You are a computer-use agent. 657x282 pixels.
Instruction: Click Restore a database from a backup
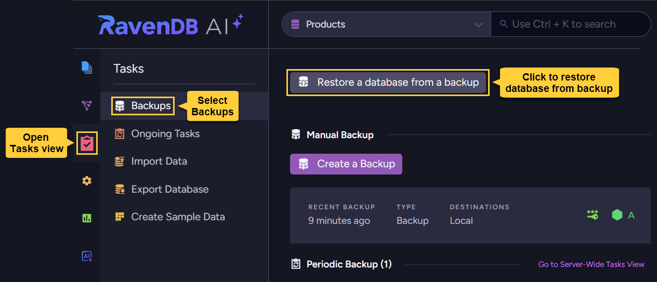point(388,83)
